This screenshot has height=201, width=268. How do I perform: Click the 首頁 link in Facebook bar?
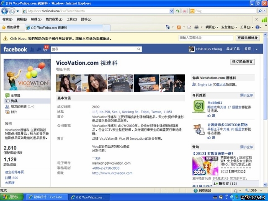pos(247,49)
